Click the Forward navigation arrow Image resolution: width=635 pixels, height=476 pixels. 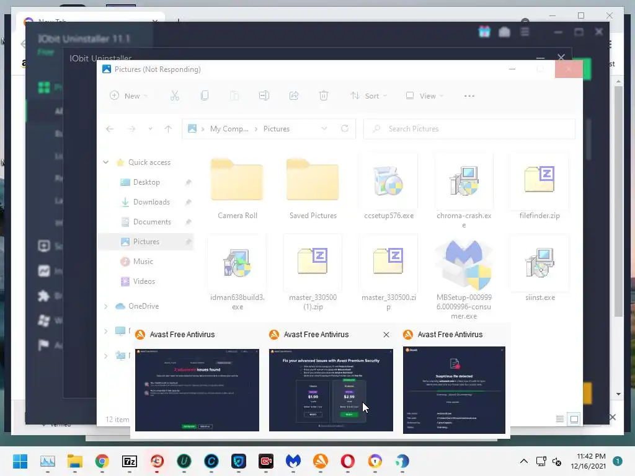click(x=131, y=129)
